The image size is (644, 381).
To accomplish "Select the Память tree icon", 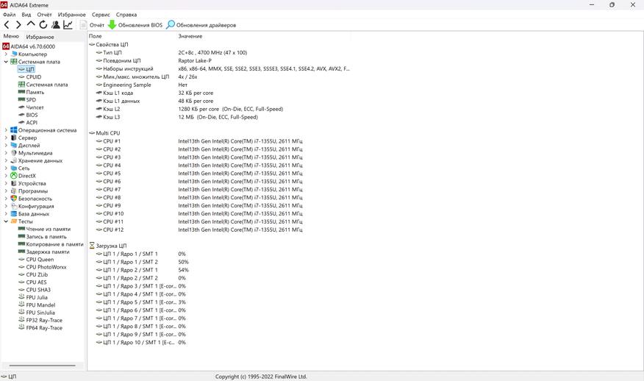I will (22, 92).
